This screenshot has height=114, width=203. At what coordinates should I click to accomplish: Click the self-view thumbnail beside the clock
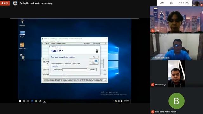197,3
